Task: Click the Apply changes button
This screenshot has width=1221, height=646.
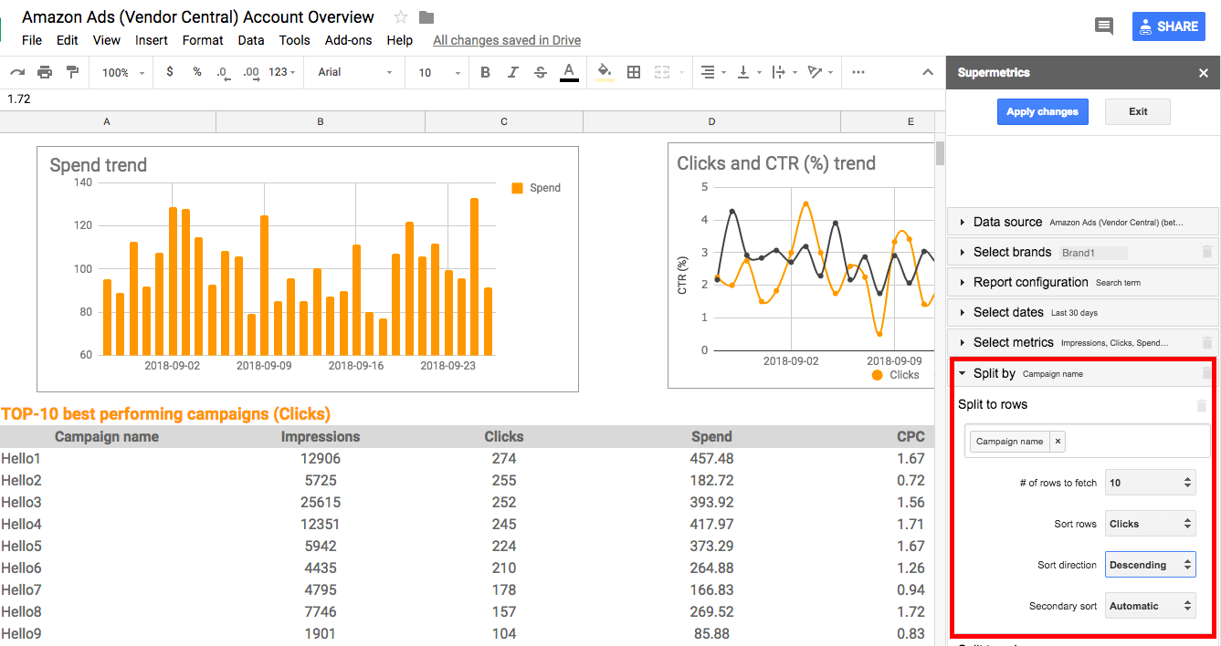Action: (1042, 111)
